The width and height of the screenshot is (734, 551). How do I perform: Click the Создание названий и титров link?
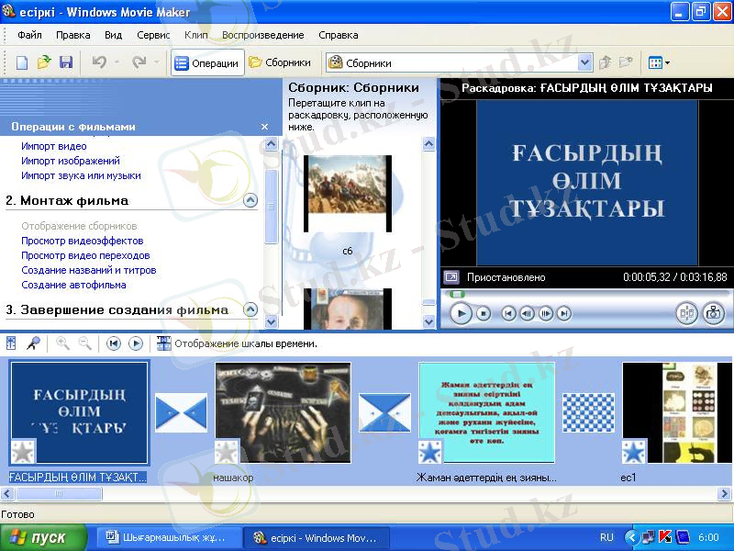point(89,270)
